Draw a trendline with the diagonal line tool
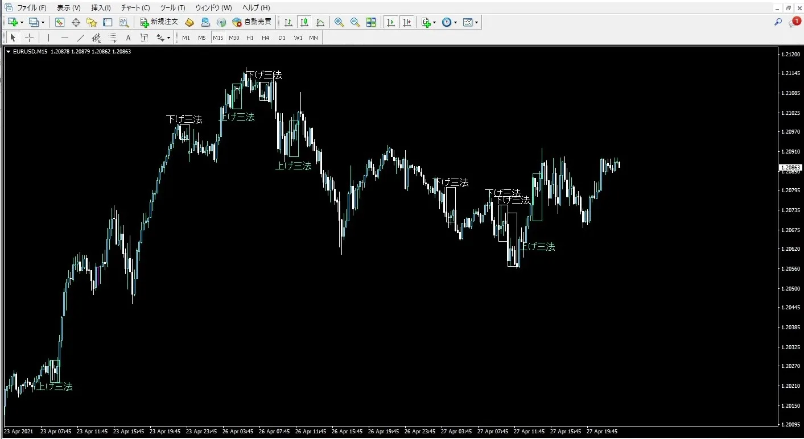Screen dimensions: 804x439 [x=81, y=38]
